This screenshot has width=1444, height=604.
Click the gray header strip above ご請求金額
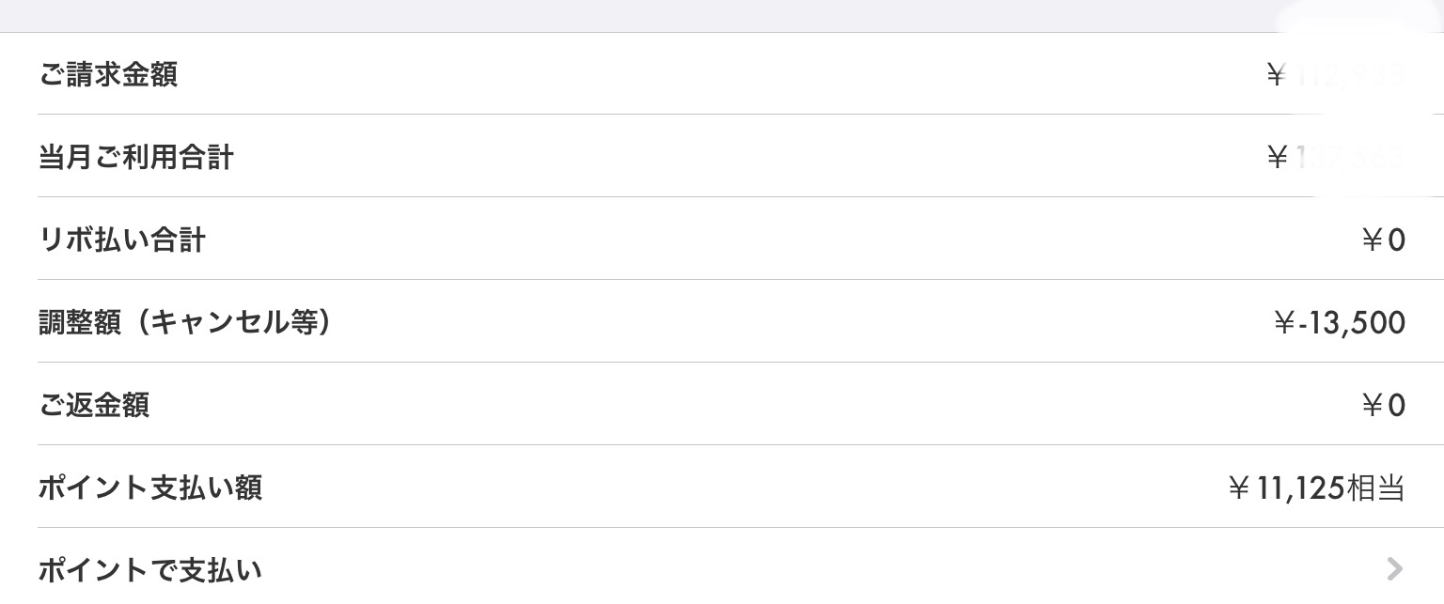[722, 16]
